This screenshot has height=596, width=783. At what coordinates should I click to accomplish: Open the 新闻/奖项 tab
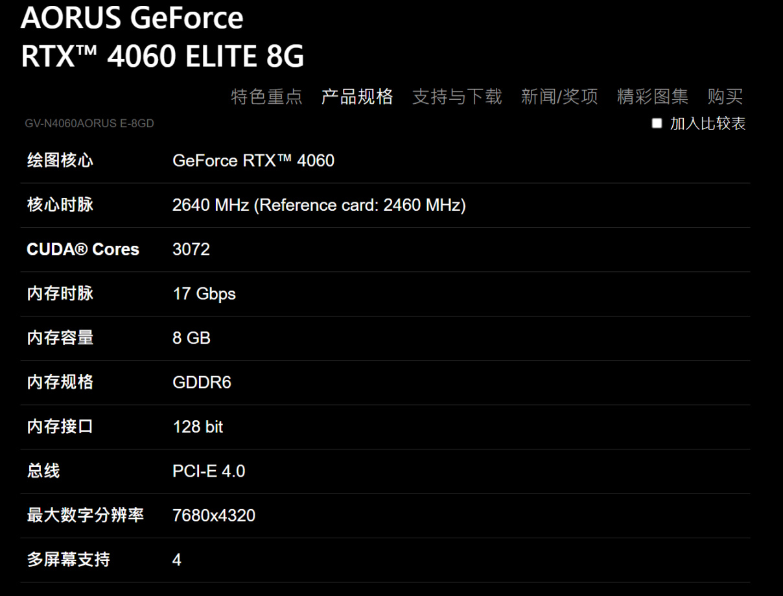click(x=559, y=97)
